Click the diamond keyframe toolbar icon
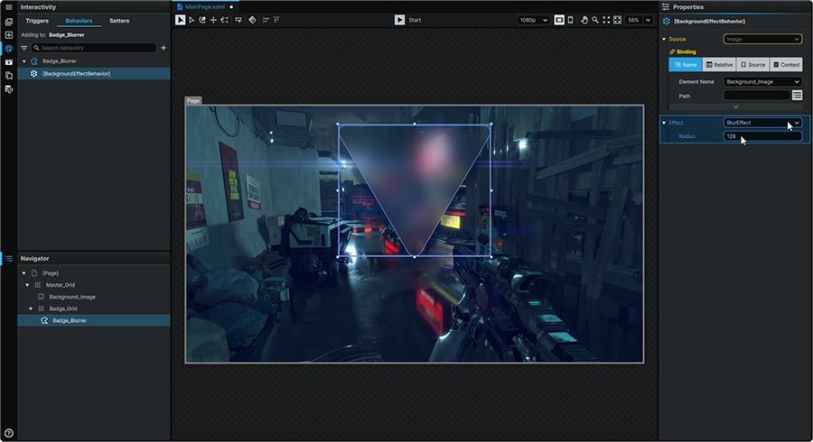This screenshot has width=813, height=442. (252, 20)
